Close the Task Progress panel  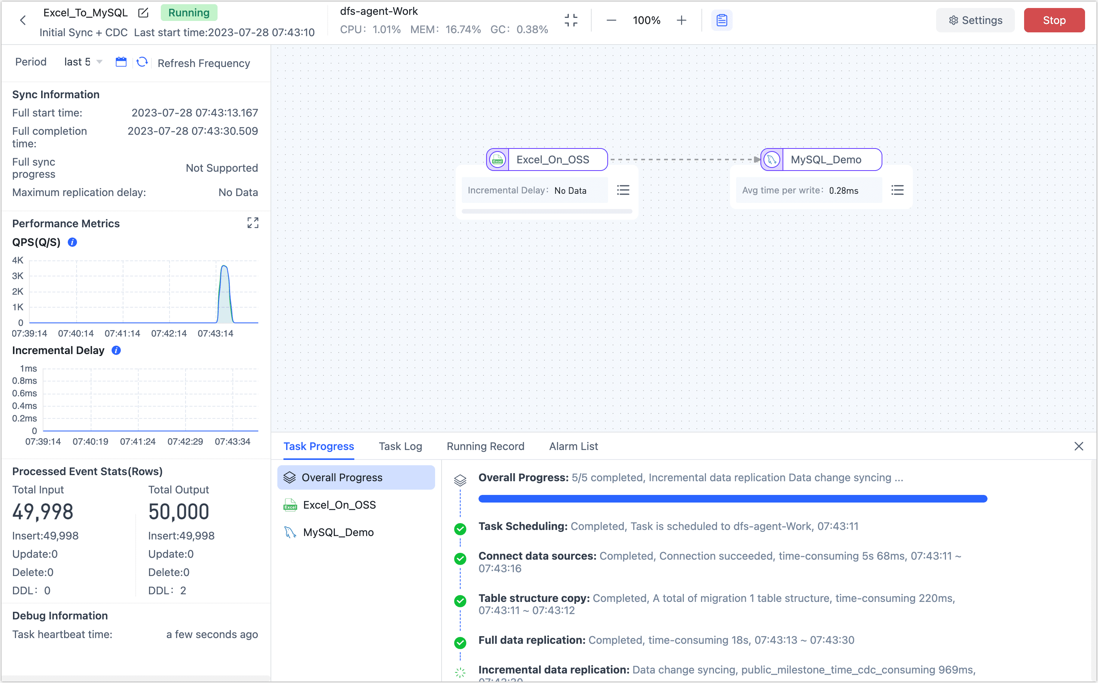[1079, 446]
